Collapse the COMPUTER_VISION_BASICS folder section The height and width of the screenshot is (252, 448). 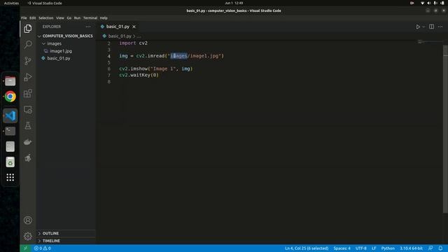tap(65, 36)
